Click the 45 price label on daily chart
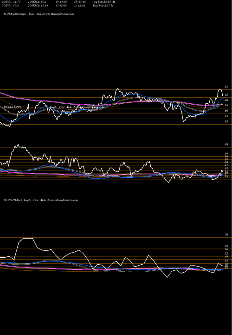The image size is (232, 335). click(226, 87)
